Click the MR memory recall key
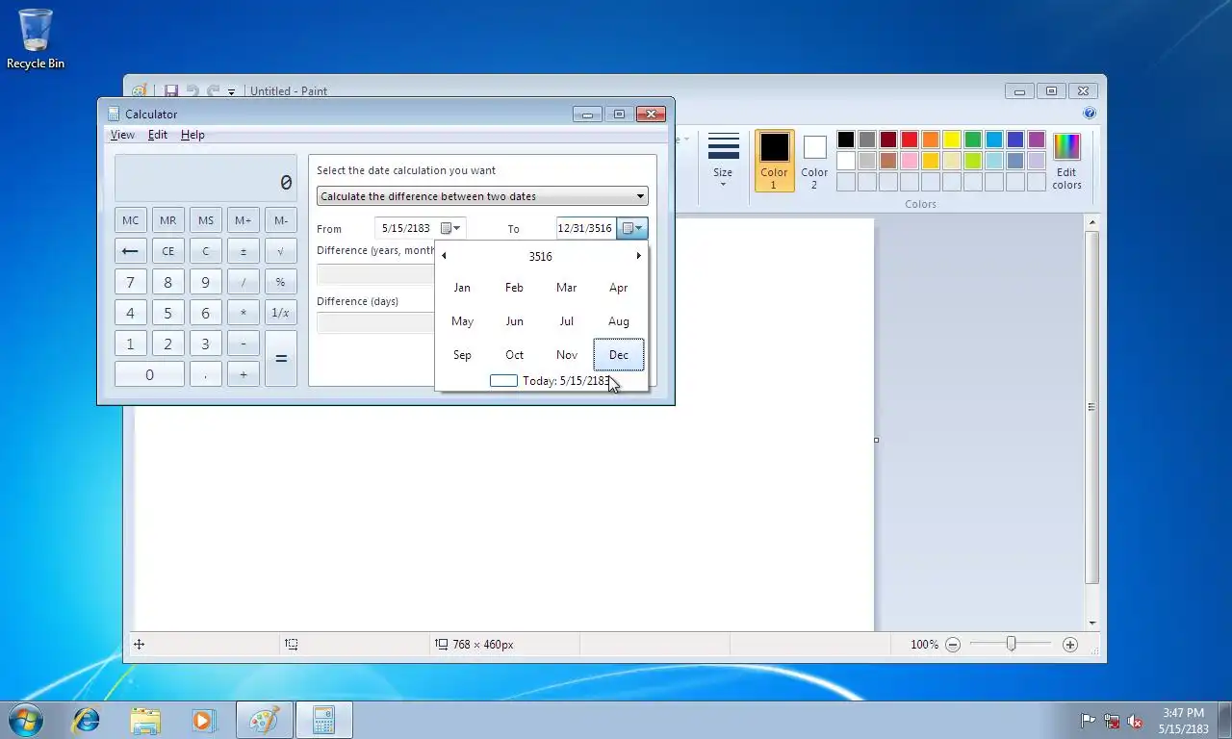This screenshot has height=739, width=1232. 167,220
